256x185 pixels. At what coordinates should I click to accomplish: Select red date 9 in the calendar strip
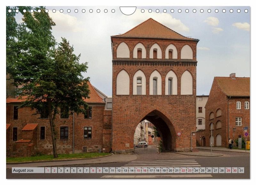coord(100,170)
